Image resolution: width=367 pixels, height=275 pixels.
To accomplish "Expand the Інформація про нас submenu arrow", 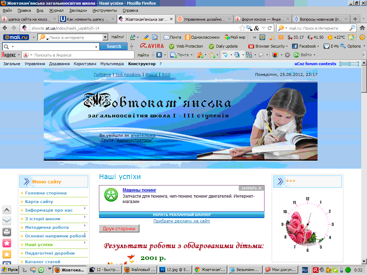I will tap(85, 208).
